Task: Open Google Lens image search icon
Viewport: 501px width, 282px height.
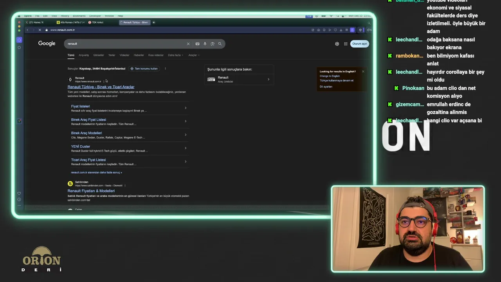Action: coord(212,44)
